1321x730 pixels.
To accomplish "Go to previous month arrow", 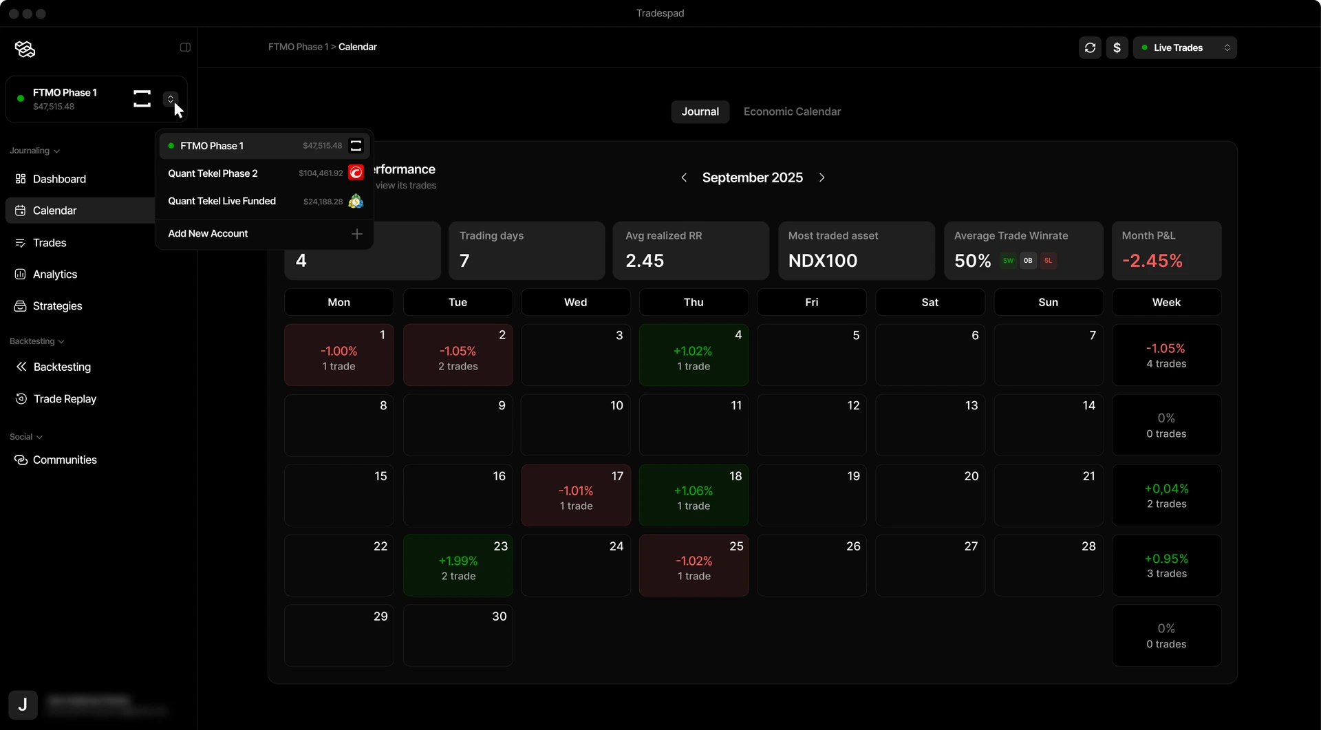I will [x=684, y=178].
